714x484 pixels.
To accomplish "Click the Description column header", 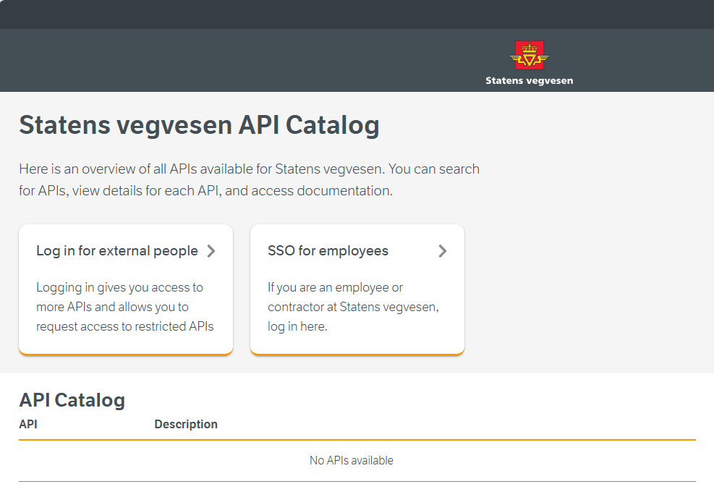I will (x=186, y=425).
